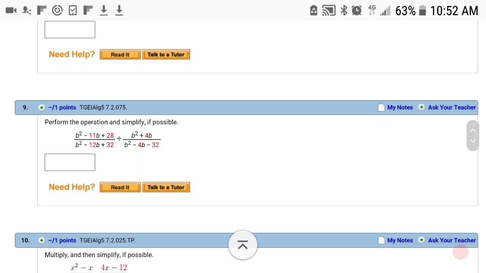Screen dimensions: 486x273
Task: Click the My Notes icon for question 10
Action: tap(382, 240)
